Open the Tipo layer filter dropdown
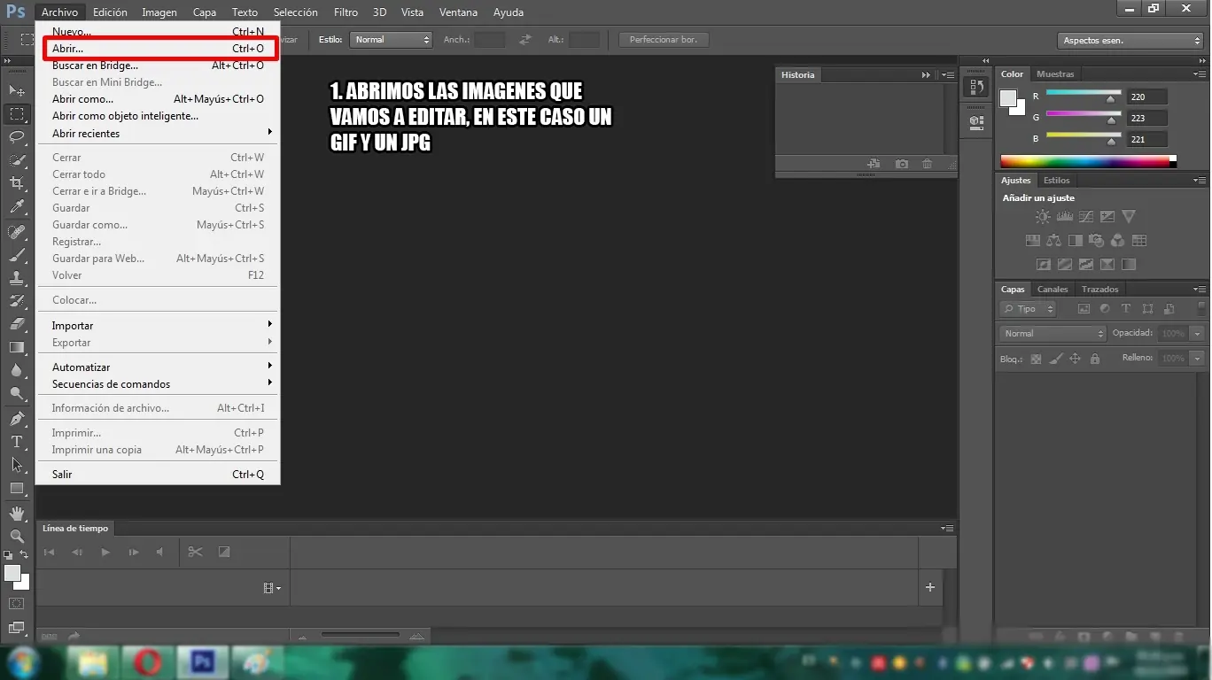 (1028, 309)
